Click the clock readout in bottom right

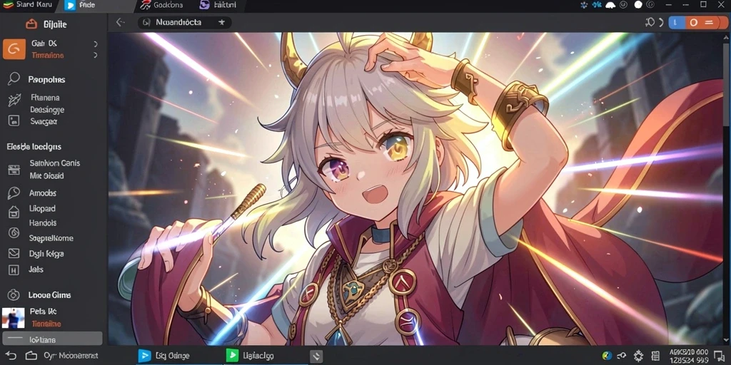coord(688,356)
